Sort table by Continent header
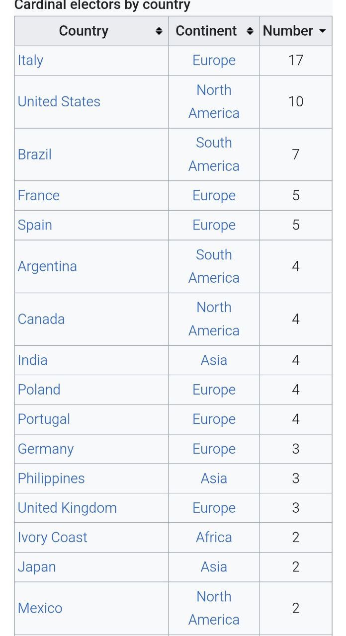The height and width of the screenshot is (636, 346). click(206, 31)
